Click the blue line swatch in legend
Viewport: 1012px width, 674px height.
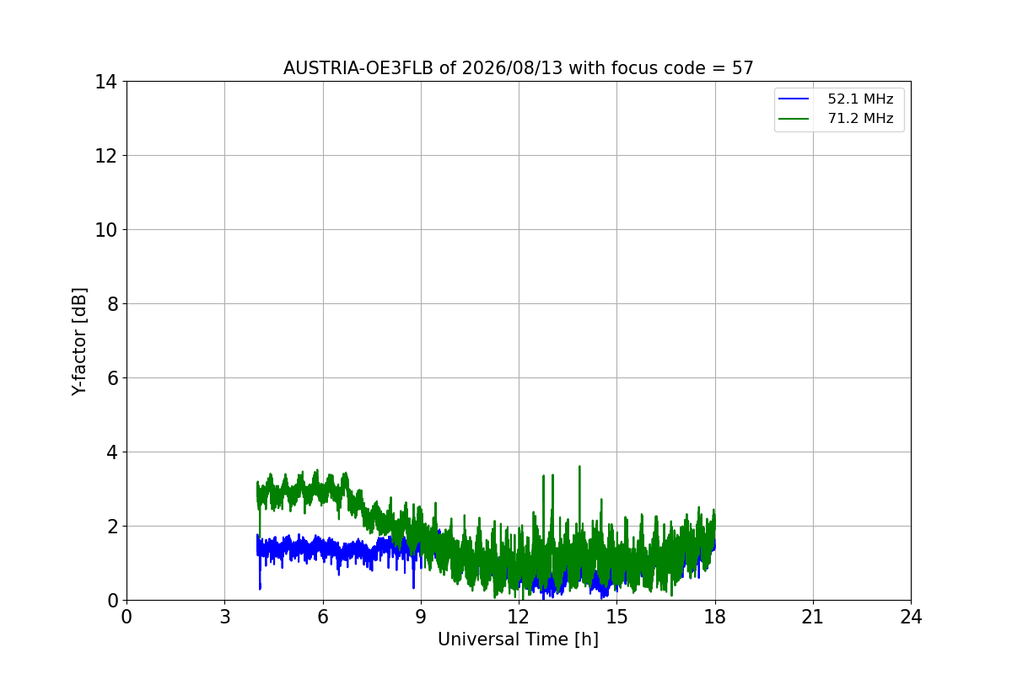coord(794,99)
